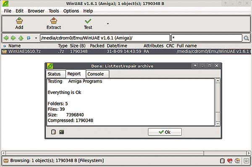Click the dialog's PeaZip logo icon

pyautogui.click(x=50, y=66)
